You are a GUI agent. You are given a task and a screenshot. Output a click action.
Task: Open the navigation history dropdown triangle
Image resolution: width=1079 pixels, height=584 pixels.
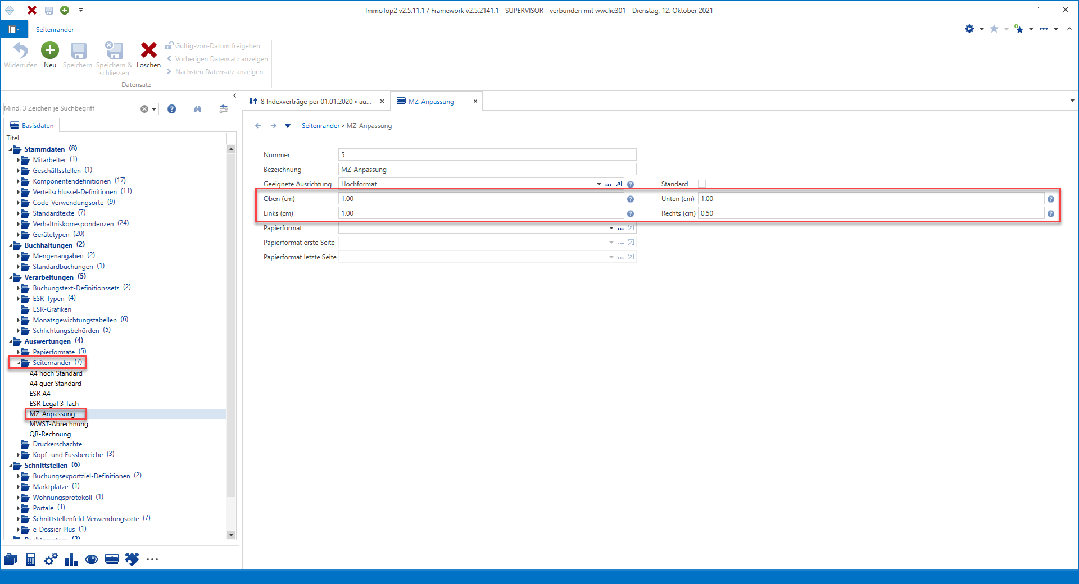[x=288, y=126]
